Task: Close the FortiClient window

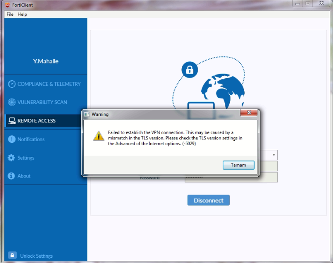Action: (322, 4)
